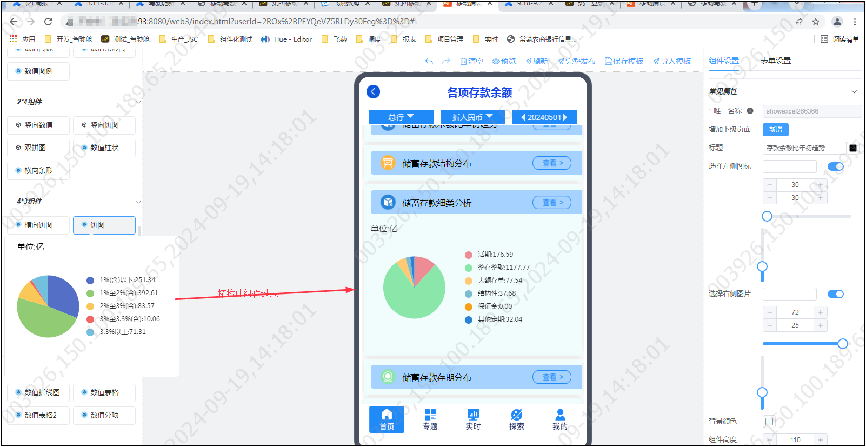Click 查看 on 储蓄存款存期分布

552,377
